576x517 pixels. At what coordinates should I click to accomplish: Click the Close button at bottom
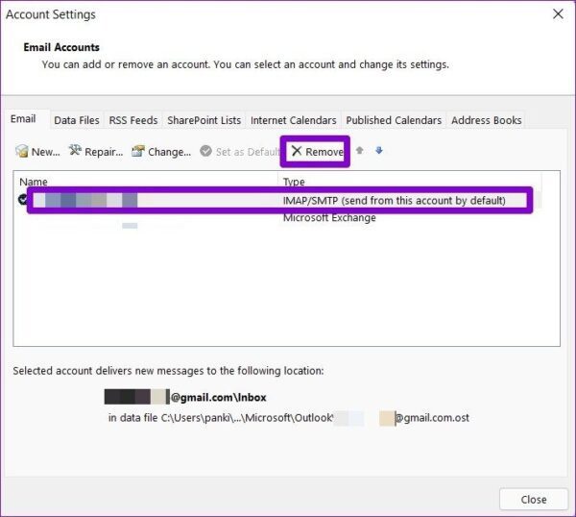(534, 500)
